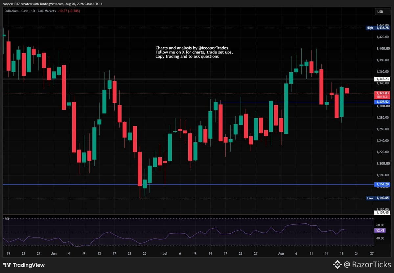The height and width of the screenshot is (273, 394).
Task: Click the 12 label on the date axis
Action: point(99,254)
